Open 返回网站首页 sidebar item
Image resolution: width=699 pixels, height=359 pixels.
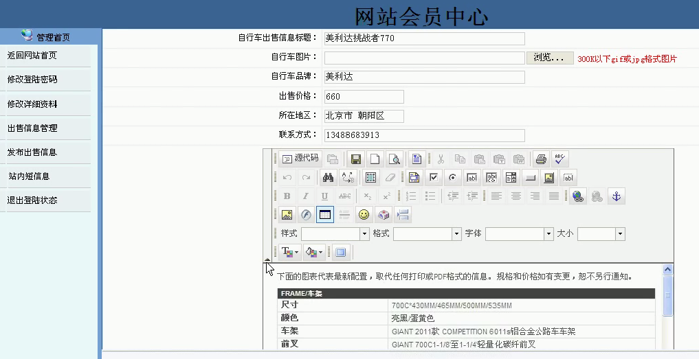pyautogui.click(x=32, y=56)
